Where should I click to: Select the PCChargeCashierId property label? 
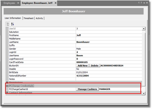(x=19, y=89)
